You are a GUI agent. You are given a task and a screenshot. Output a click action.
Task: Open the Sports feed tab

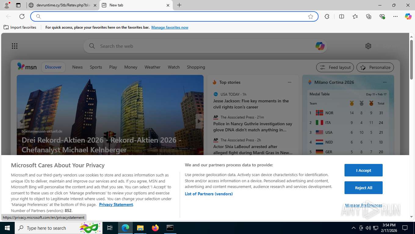[96, 67]
